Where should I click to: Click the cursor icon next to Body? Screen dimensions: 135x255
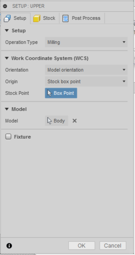click(x=50, y=121)
